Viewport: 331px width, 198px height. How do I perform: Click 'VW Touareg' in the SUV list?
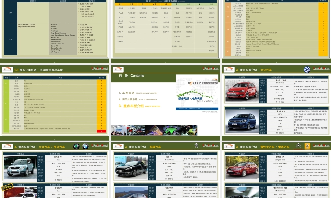55,52
